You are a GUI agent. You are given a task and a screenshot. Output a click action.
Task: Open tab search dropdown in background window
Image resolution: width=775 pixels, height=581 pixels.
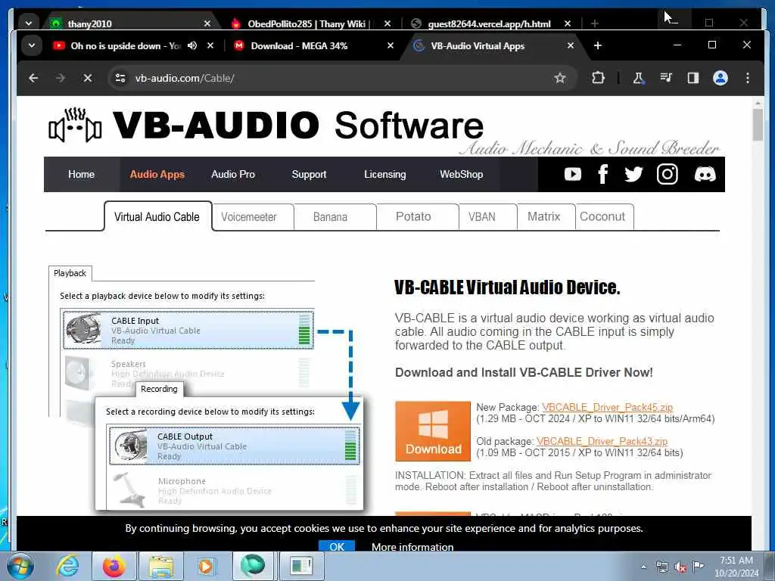[29, 23]
